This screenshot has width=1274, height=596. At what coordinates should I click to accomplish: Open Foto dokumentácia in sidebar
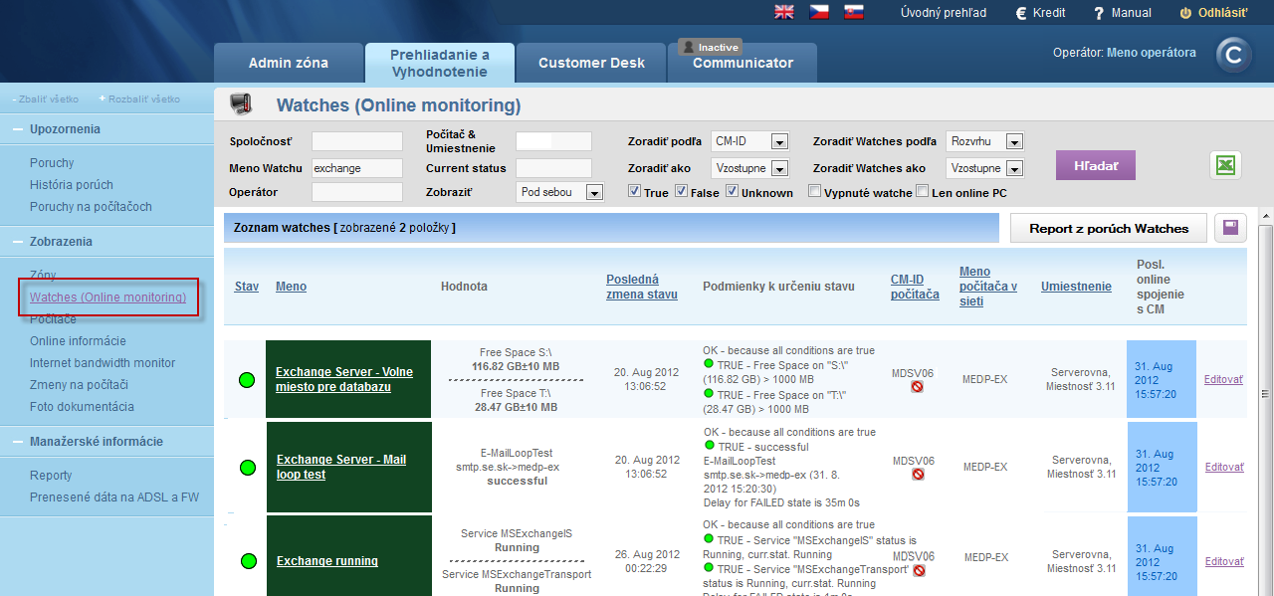(82, 407)
